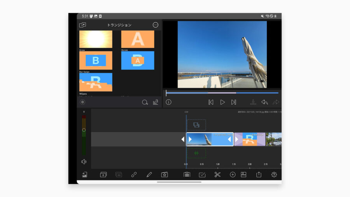350x197 pixels.
Task: Change the layout with the panels icon
Action: (x=243, y=174)
